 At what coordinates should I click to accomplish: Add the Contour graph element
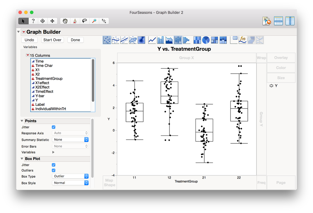pyautogui.click(x=141, y=40)
